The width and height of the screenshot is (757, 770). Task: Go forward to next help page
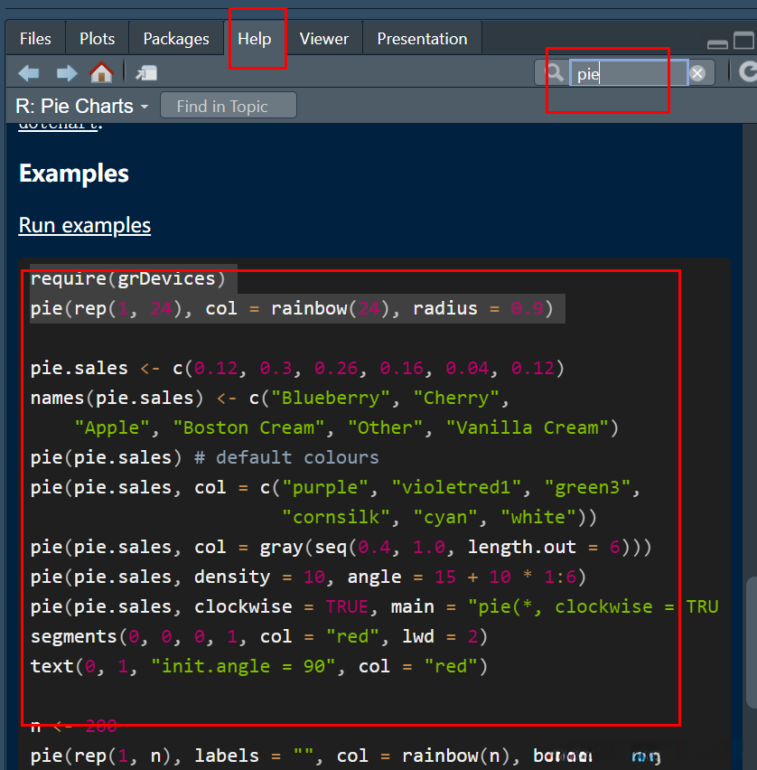pos(66,73)
